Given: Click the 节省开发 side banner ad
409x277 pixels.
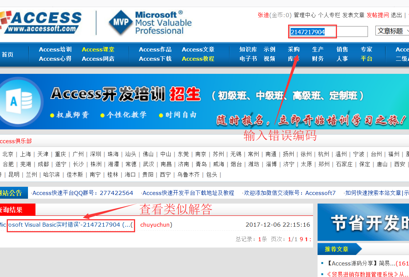Looking at the screenshot, I should point(363,222).
